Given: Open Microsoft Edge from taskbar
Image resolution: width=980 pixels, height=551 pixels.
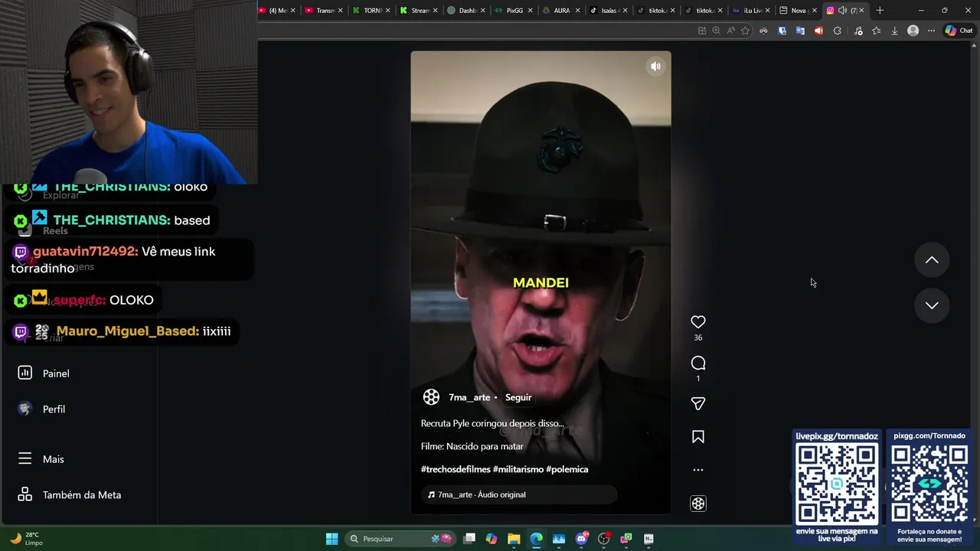Looking at the screenshot, I should pos(536,539).
